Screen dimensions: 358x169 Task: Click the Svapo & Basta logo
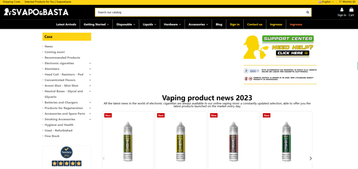(36, 12)
